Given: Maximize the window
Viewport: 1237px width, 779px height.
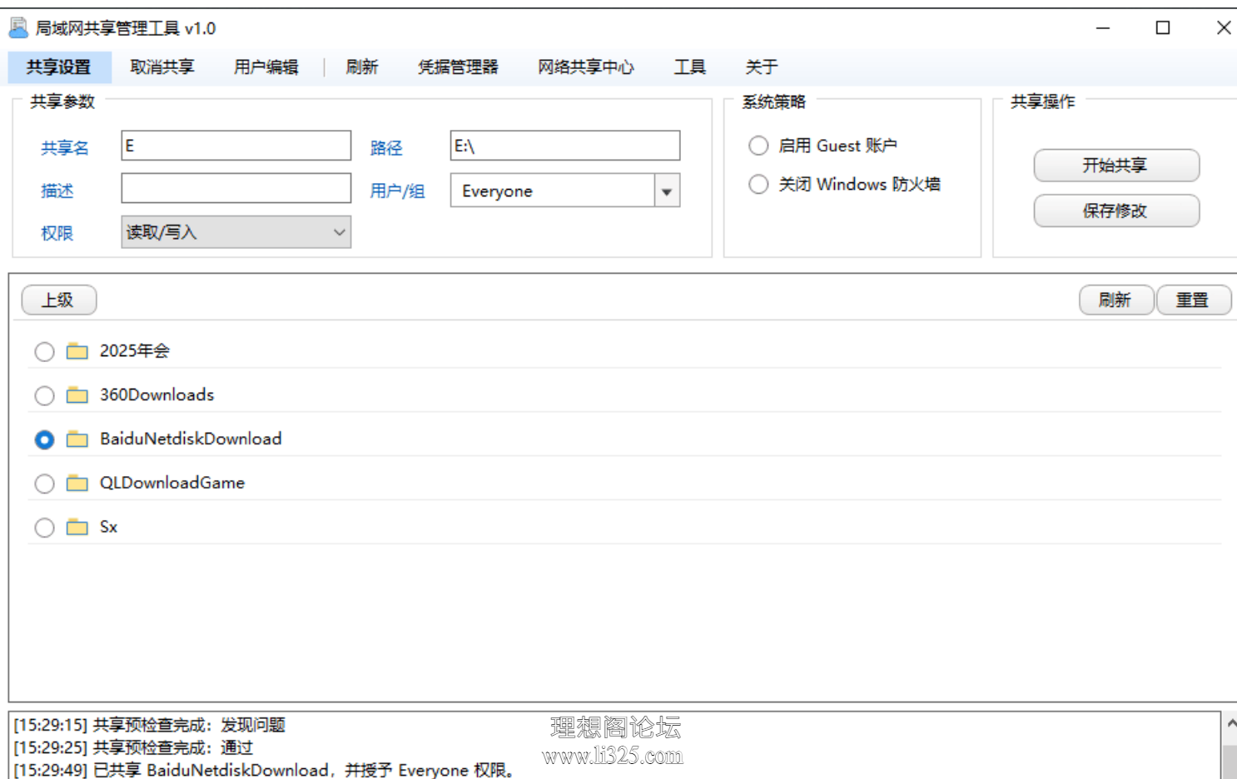Looking at the screenshot, I should 1163,27.
